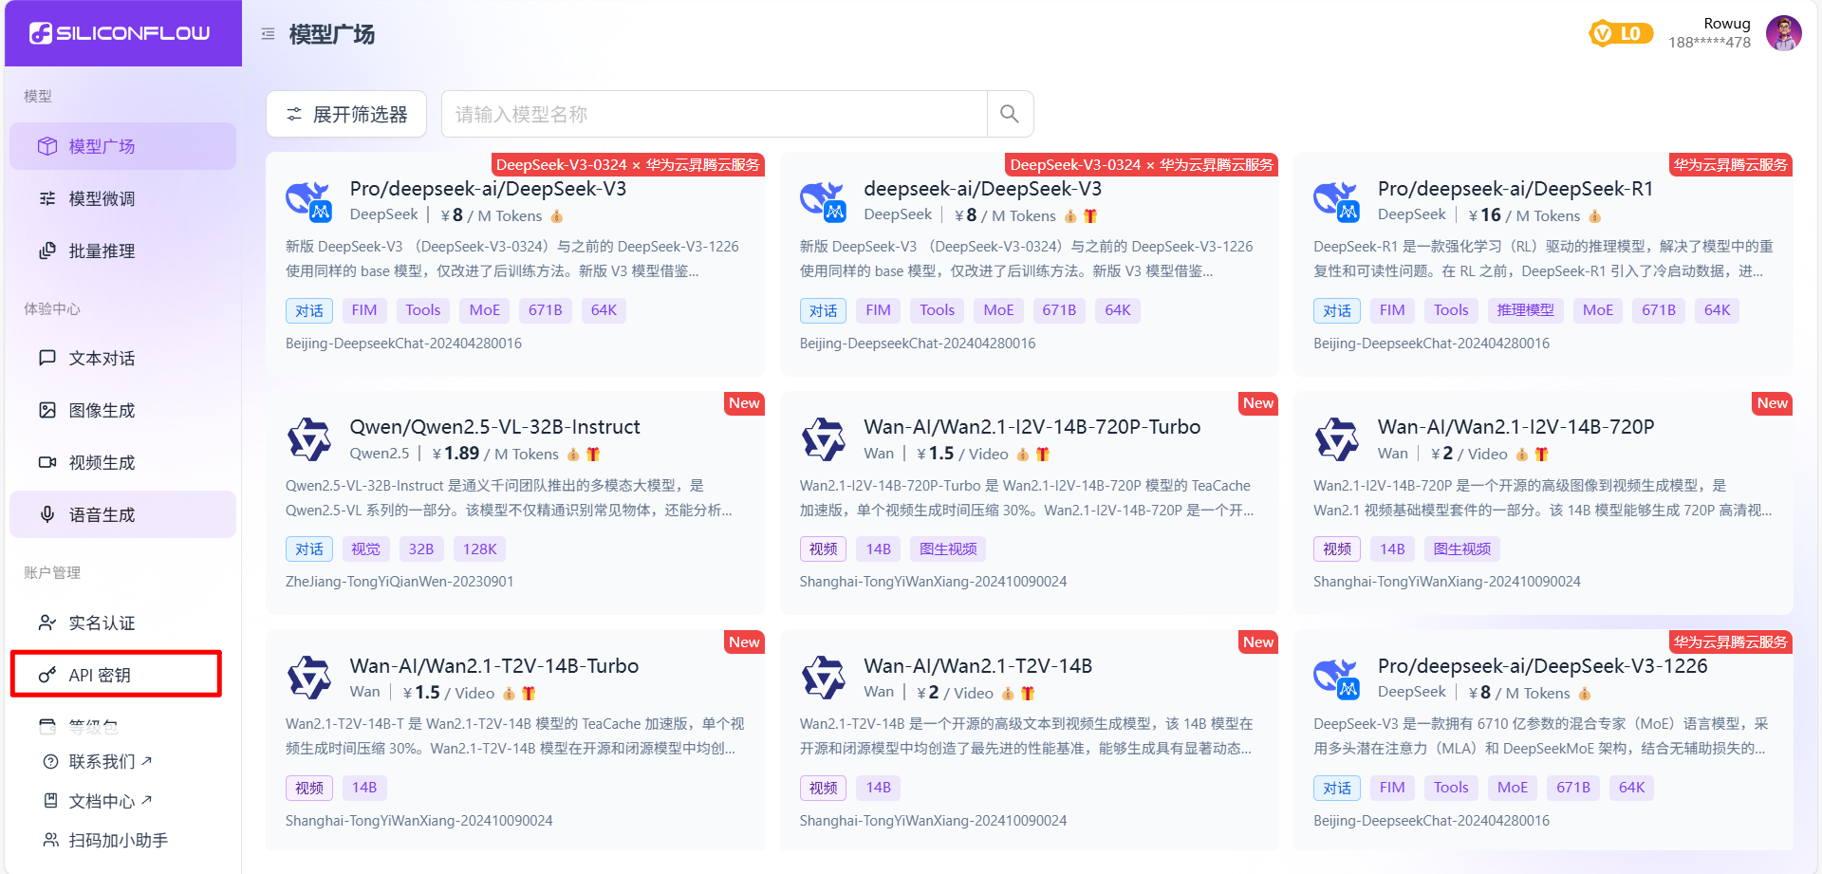
Task: Click Tools tag on DeepSeek-V3-1226 card
Action: (1451, 788)
